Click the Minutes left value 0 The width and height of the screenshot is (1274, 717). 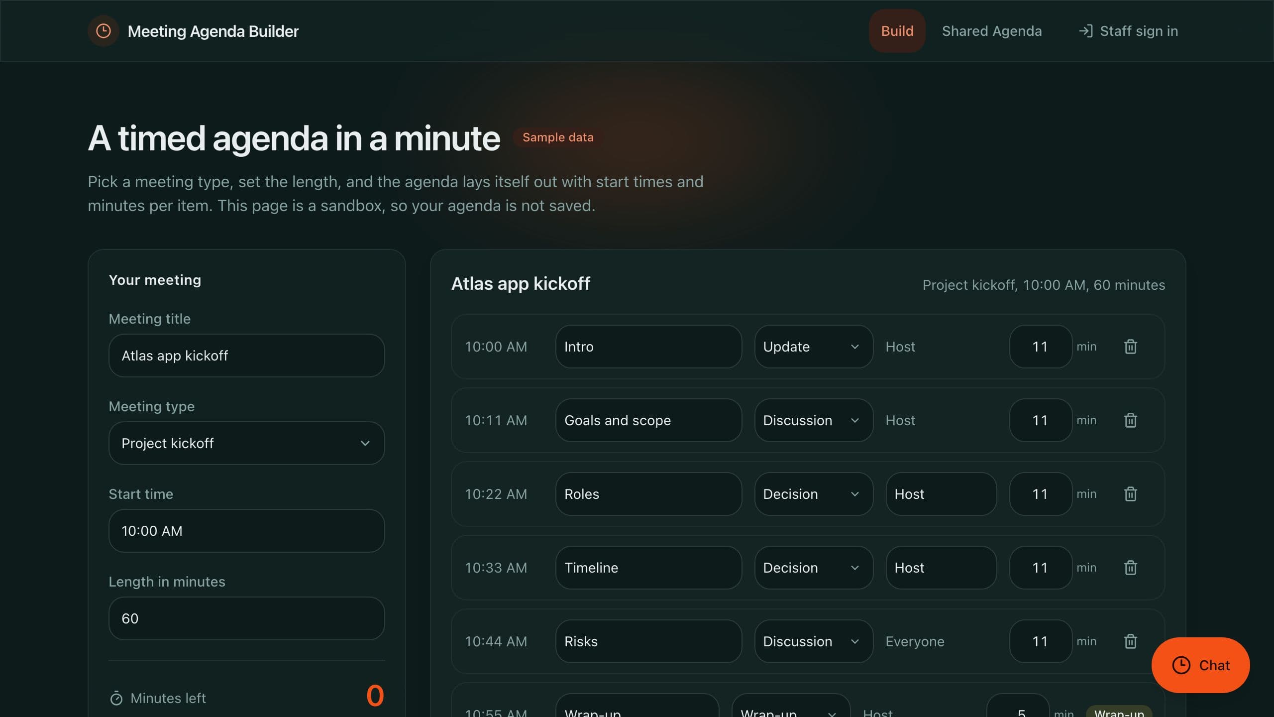(375, 696)
